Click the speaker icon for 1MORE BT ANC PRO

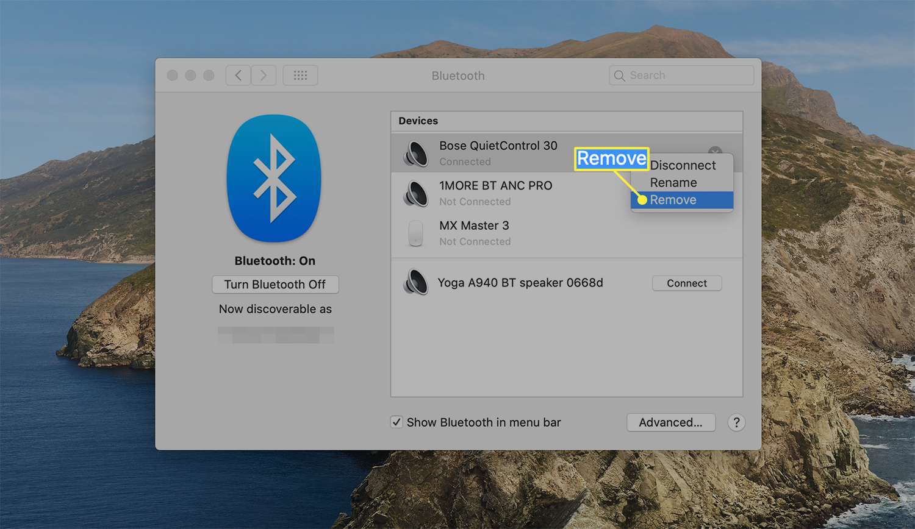tap(415, 193)
